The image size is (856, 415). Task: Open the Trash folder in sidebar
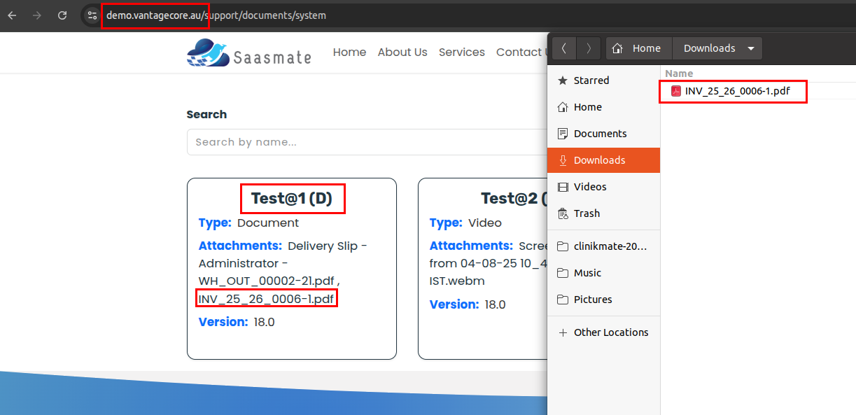click(x=587, y=213)
